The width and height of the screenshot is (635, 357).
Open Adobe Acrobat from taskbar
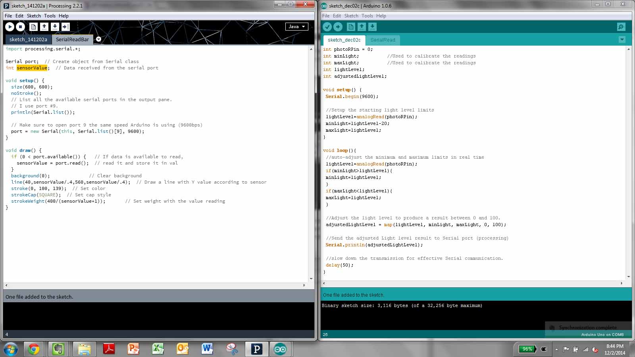pyautogui.click(x=109, y=349)
